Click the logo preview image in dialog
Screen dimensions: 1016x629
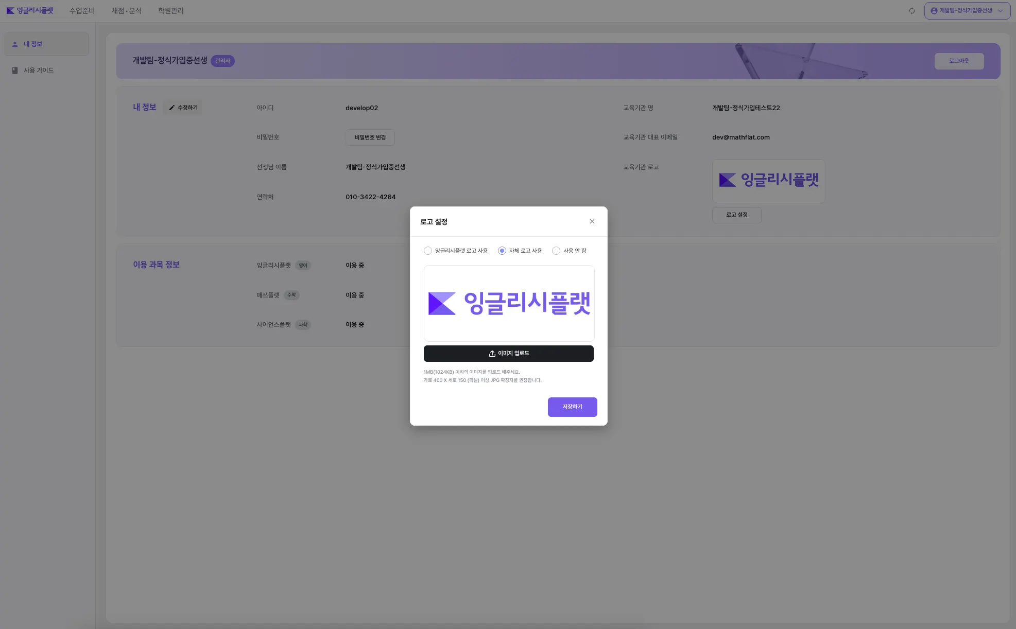(x=509, y=303)
